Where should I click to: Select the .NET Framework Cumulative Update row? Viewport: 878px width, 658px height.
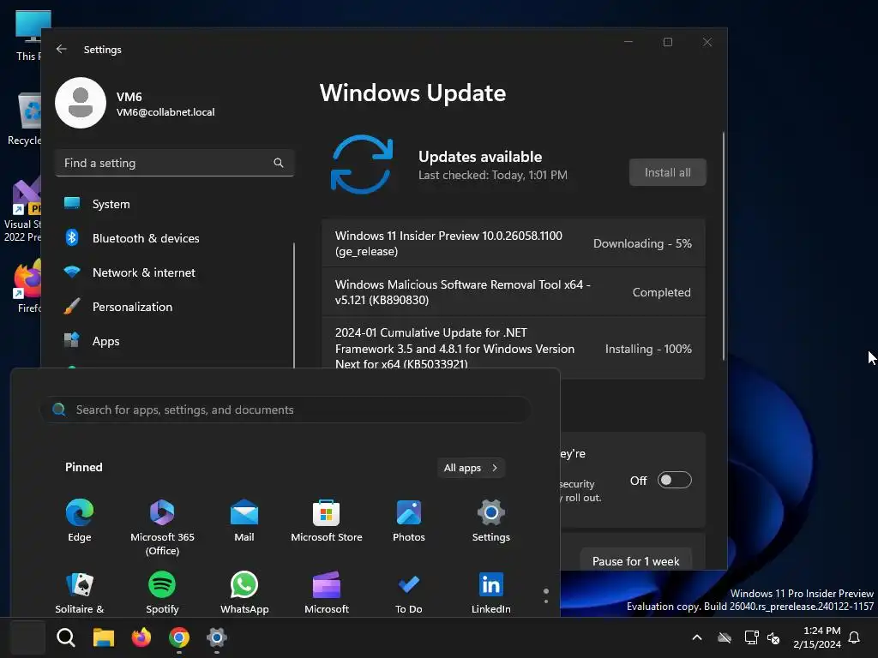pyautogui.click(x=514, y=348)
